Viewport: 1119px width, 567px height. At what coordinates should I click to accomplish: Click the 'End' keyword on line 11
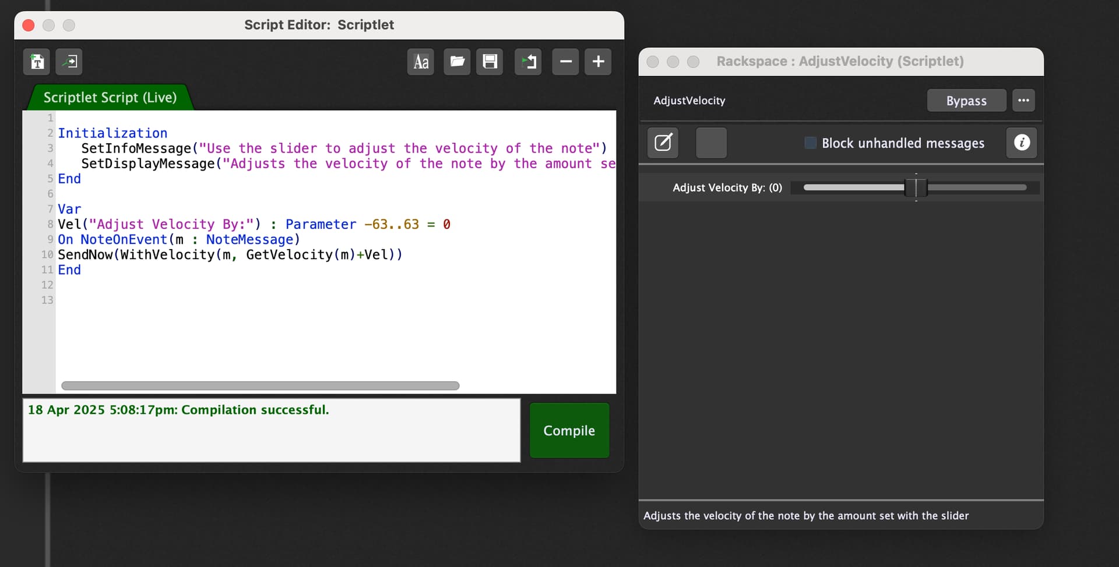click(69, 270)
